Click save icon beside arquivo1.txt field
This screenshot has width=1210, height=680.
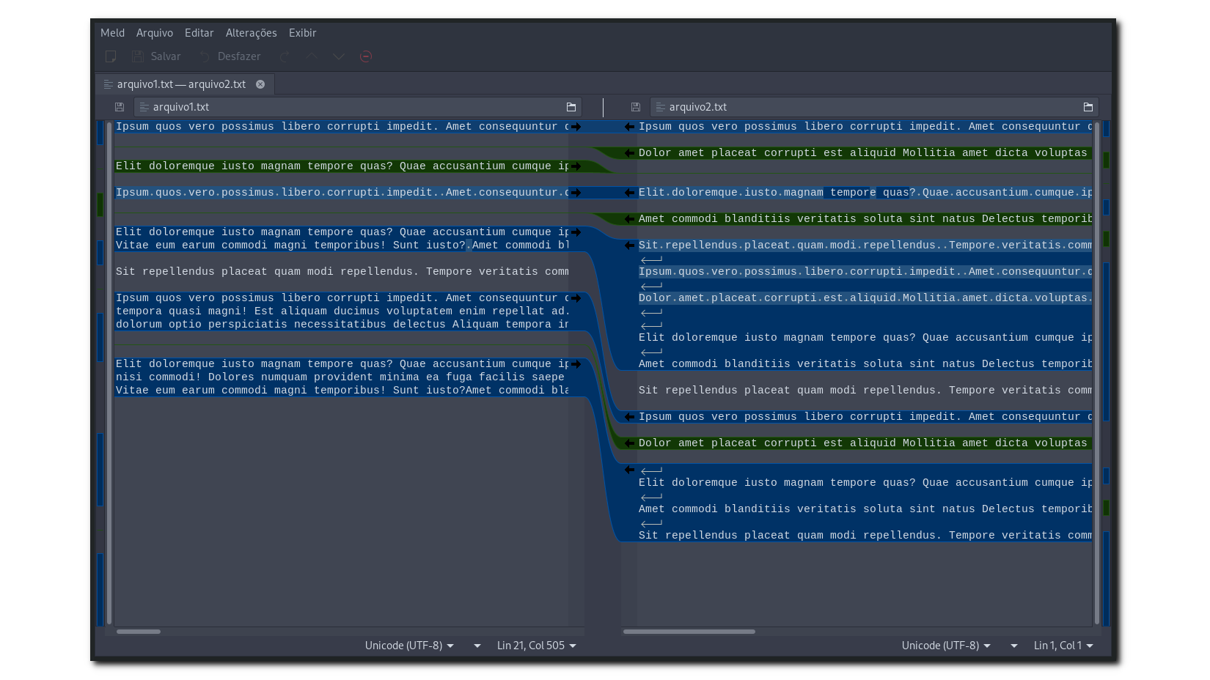(120, 107)
